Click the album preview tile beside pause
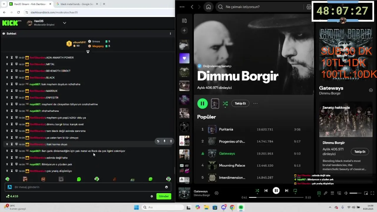377x212 pixels. tap(215, 103)
